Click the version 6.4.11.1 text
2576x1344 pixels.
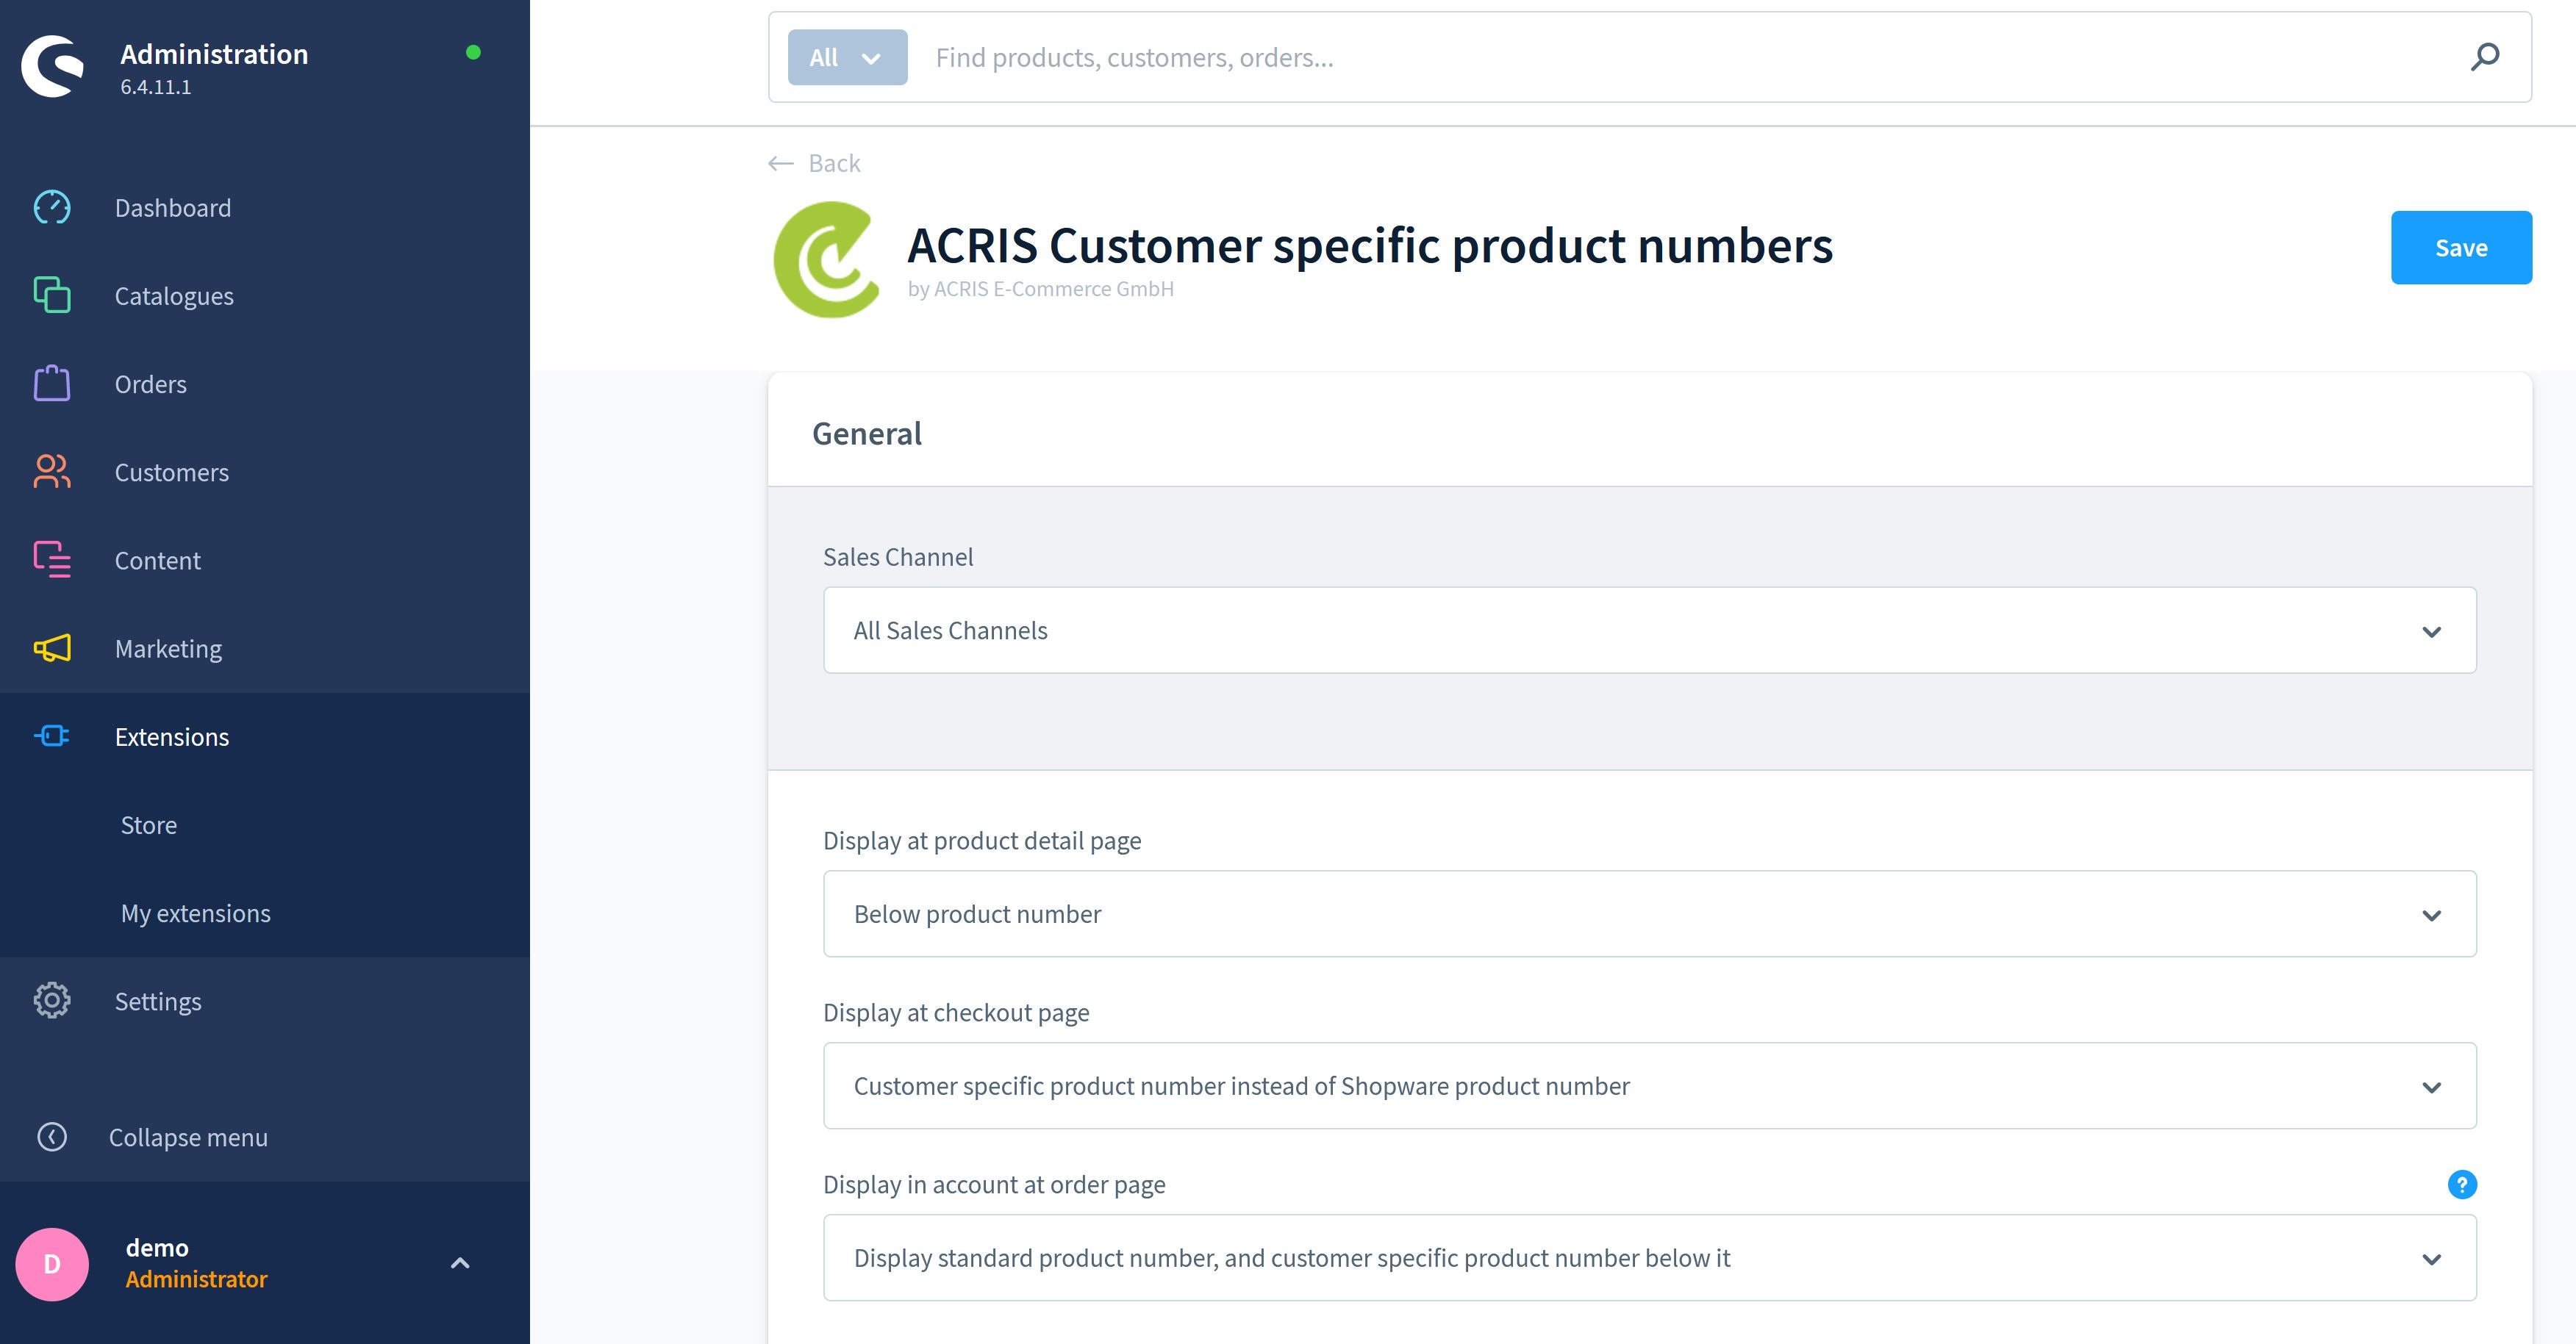click(156, 87)
